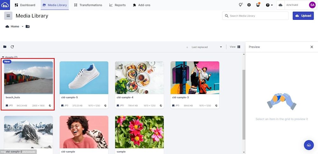
Task: Click the 884.6 KB size on cld-sample-3
Action: pyautogui.click(x=189, y=105)
